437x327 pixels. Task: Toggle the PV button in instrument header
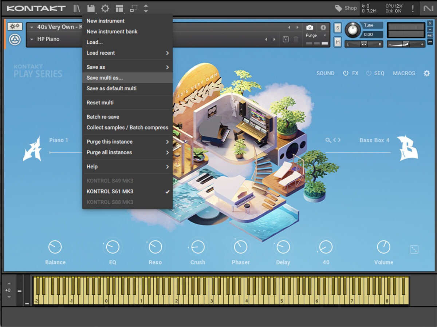point(430,42)
